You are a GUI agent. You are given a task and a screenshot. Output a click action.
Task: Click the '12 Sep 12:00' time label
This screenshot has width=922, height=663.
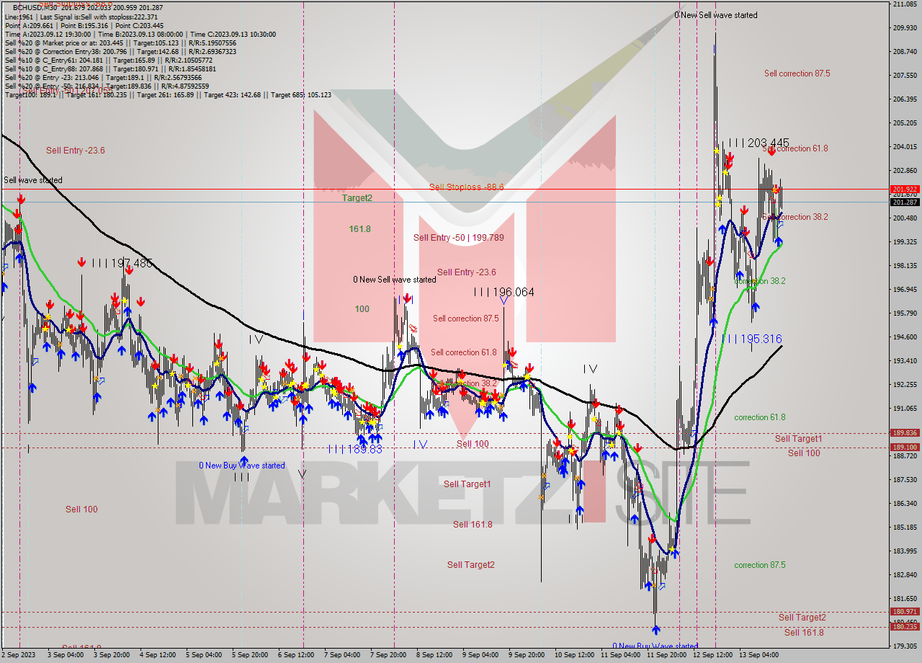tap(712, 655)
